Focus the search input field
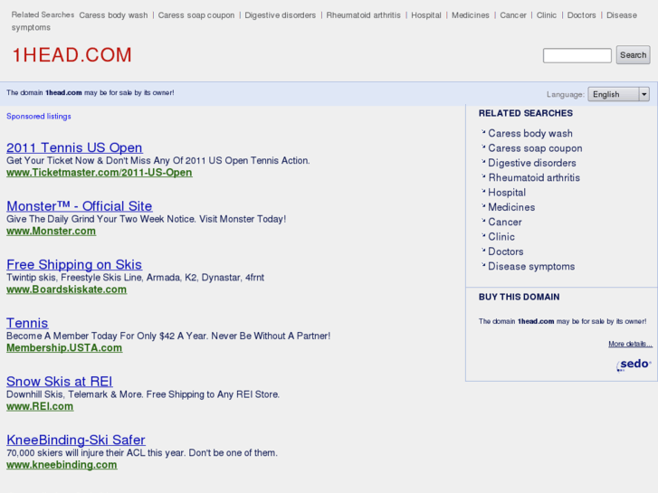 (x=577, y=55)
